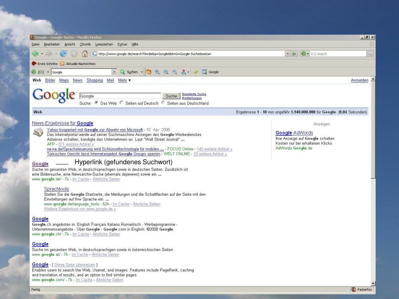Image resolution: width=399 pixels, height=299 pixels.
Task: Click the vertical scrollbar thumb
Action: click(373, 130)
